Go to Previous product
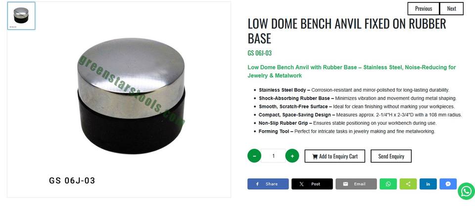The width and height of the screenshot is (475, 206). (424, 8)
